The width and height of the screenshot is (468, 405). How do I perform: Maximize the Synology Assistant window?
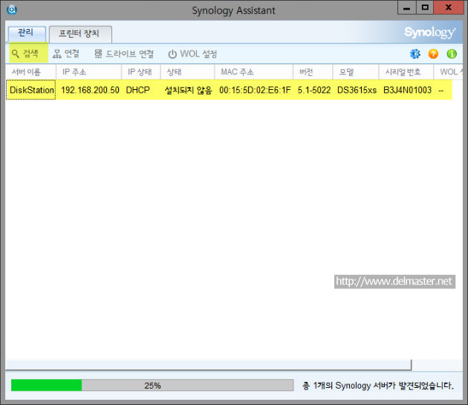[x=425, y=7]
